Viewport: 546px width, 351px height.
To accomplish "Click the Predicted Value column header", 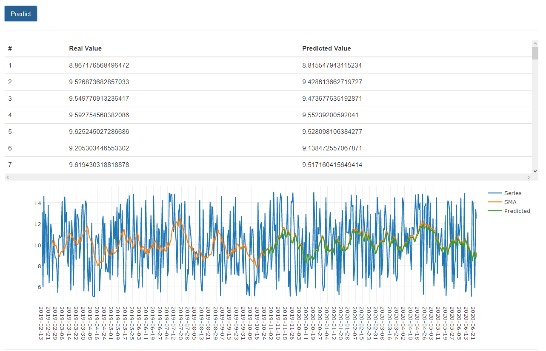I will pyautogui.click(x=327, y=48).
